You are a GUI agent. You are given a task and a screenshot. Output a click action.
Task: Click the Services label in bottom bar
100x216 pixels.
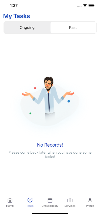click(x=70, y=206)
